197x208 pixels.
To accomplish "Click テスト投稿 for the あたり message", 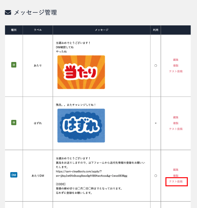I will click(176, 71).
